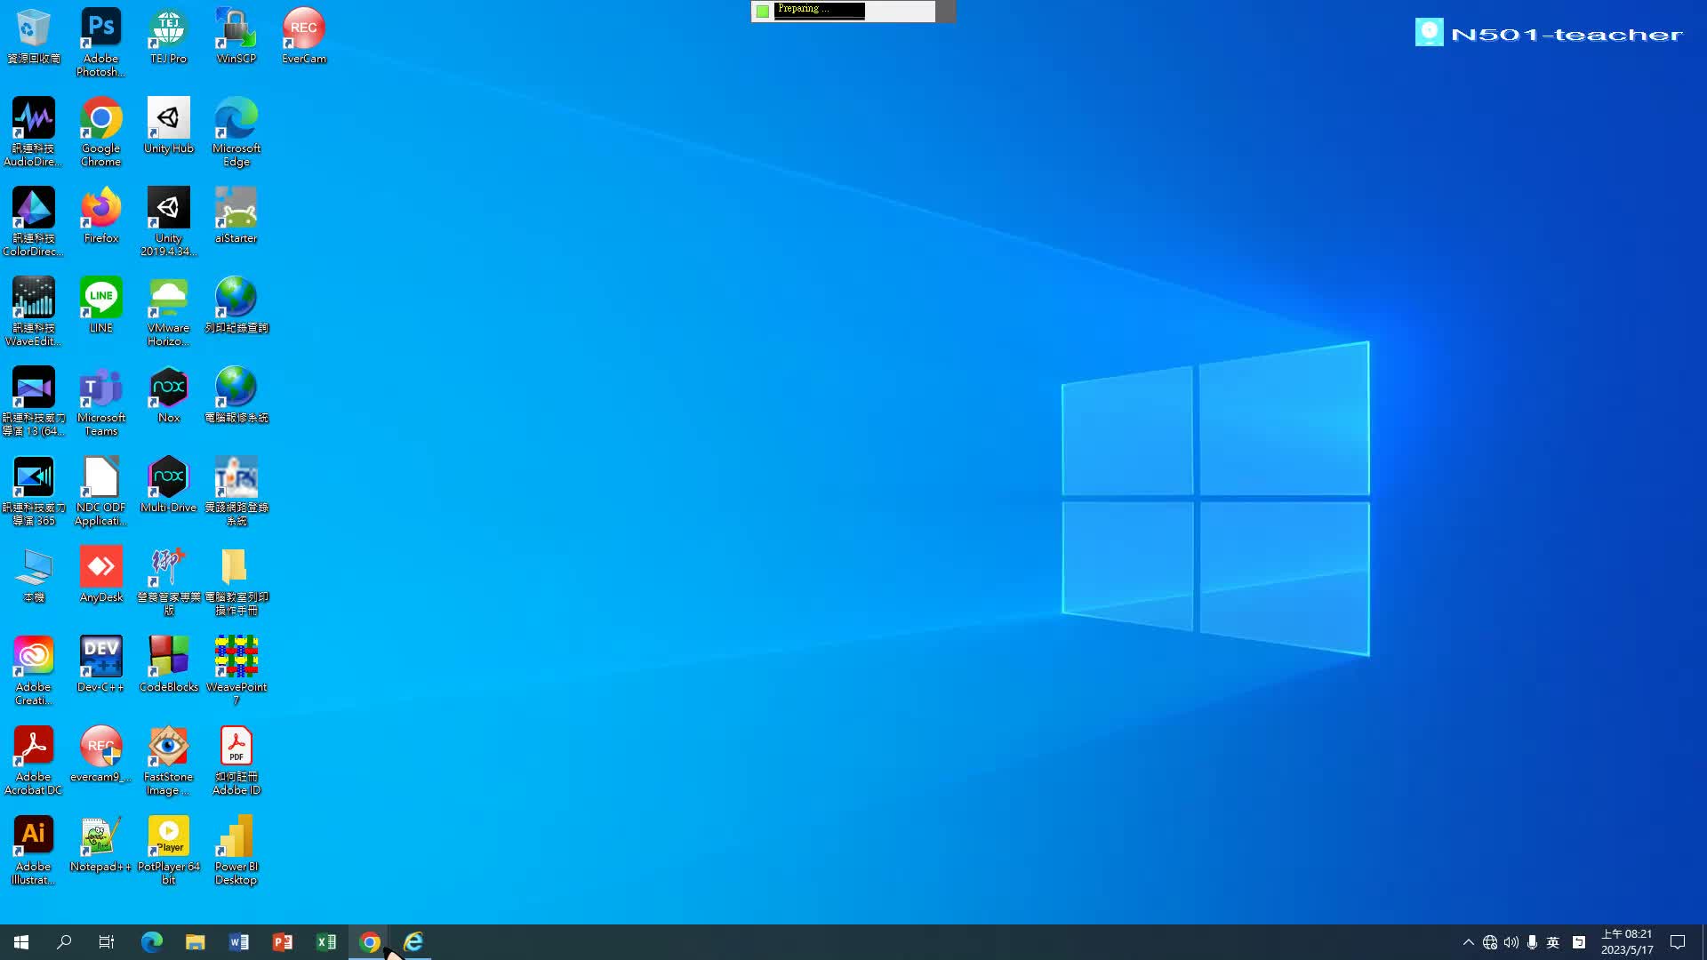Select Adobe Creative Cloud desktop icon
Image resolution: width=1707 pixels, height=960 pixels.
click(34, 670)
